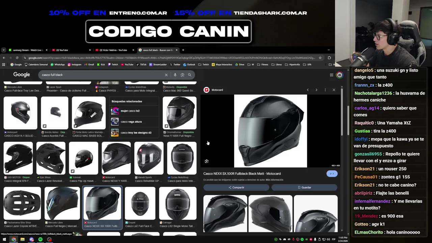Image resolution: width=432 pixels, height=243 pixels.
Task: Open the Casco Flip Up Hawk thumbnail
Action: (84, 158)
